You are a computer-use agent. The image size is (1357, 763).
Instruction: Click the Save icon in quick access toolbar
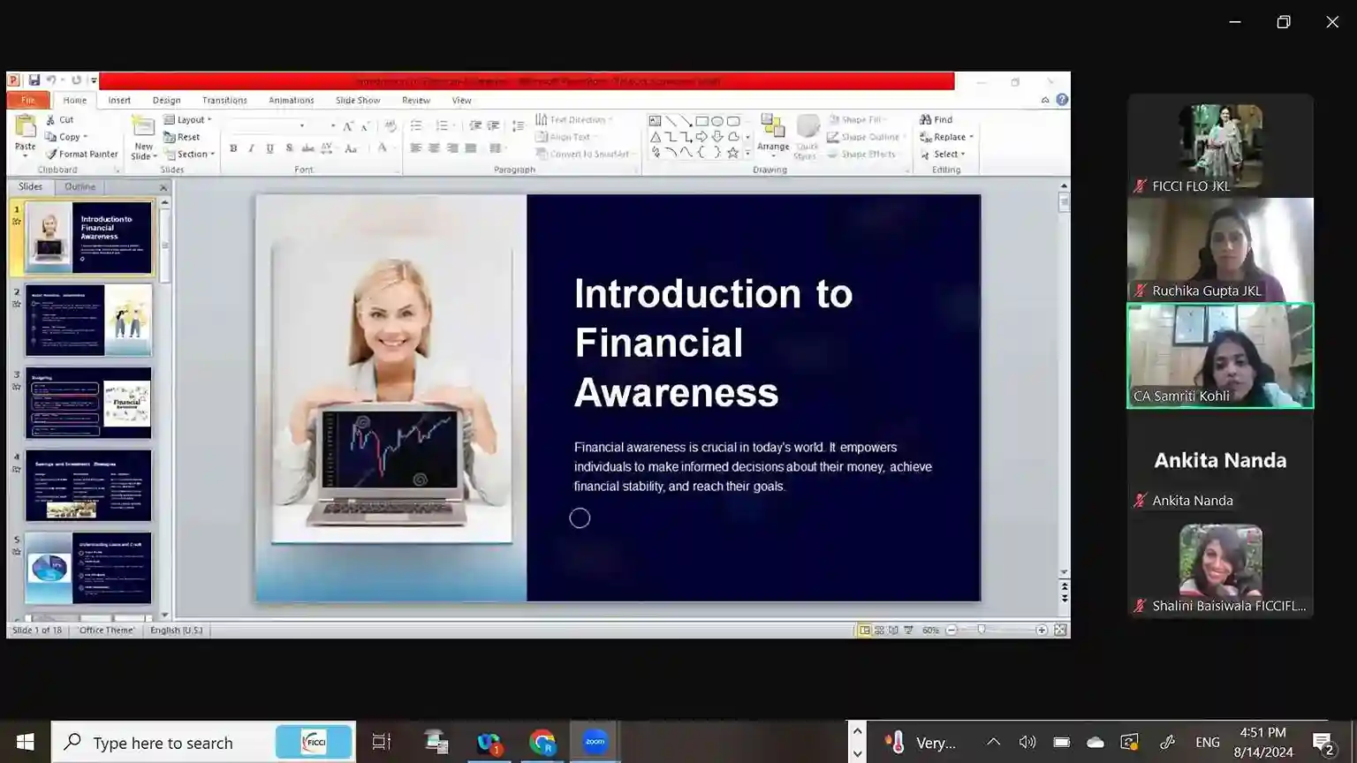click(x=34, y=80)
